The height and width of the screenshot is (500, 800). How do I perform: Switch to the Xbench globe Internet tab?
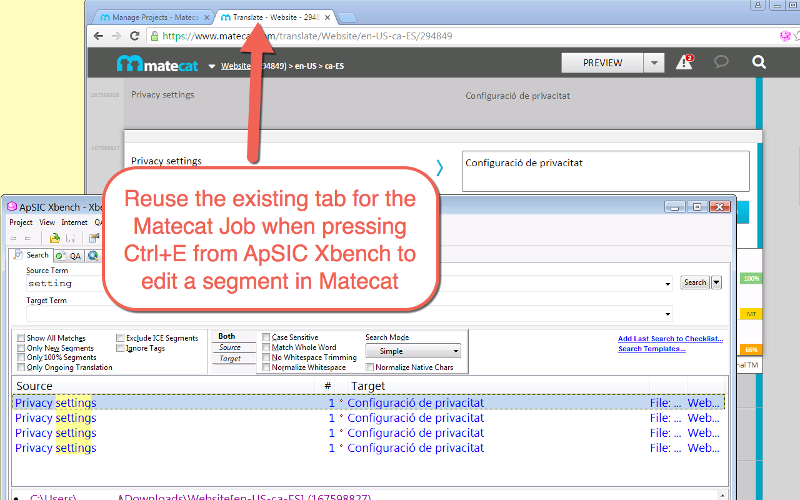93,255
